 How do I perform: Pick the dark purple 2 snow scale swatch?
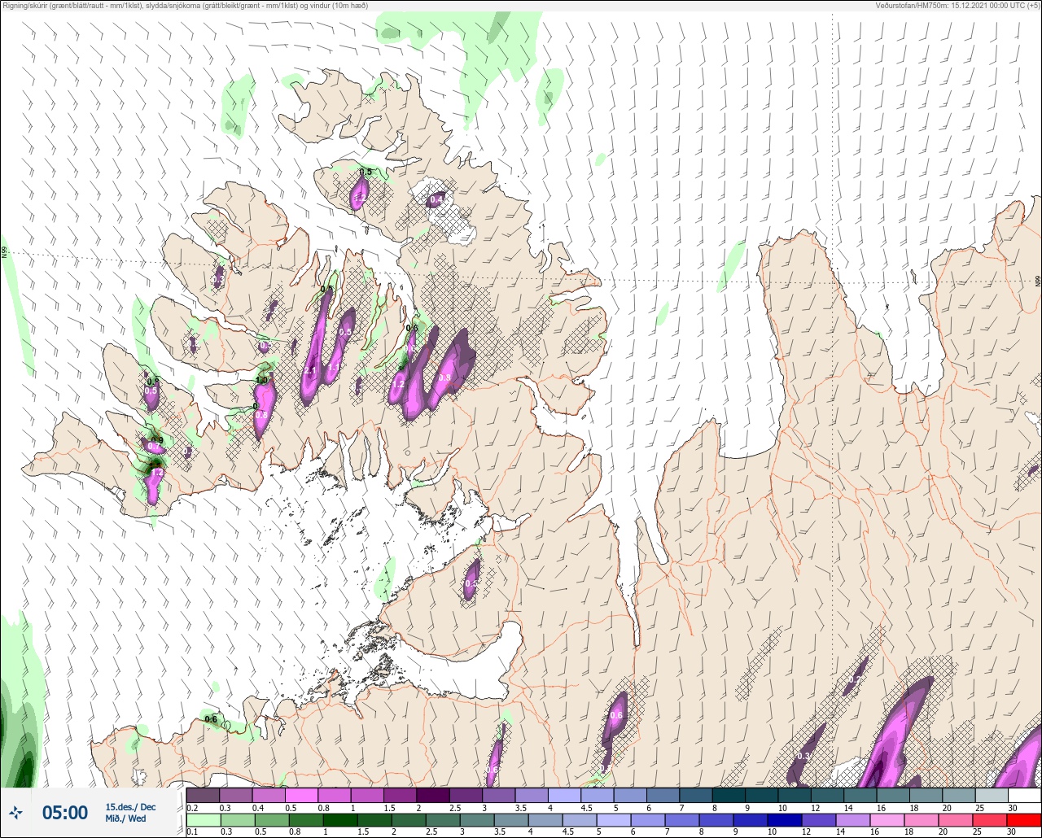[x=433, y=795]
